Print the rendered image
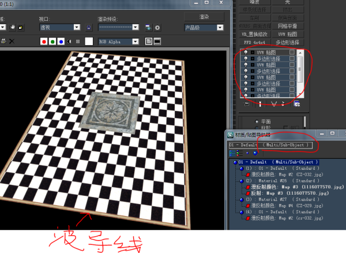 click(x=3, y=42)
